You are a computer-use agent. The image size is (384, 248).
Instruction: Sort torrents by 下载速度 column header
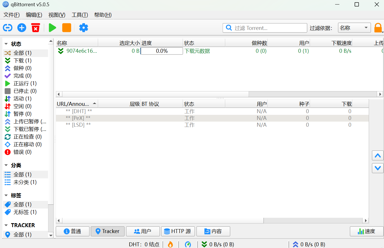pyautogui.click(x=331, y=43)
